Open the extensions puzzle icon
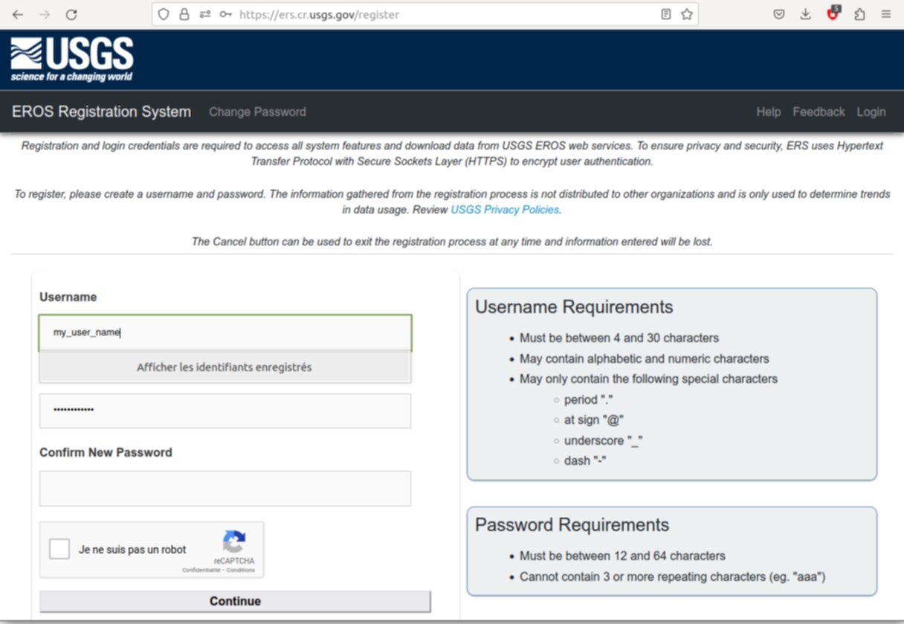The height and width of the screenshot is (624, 904). pyautogui.click(x=859, y=14)
